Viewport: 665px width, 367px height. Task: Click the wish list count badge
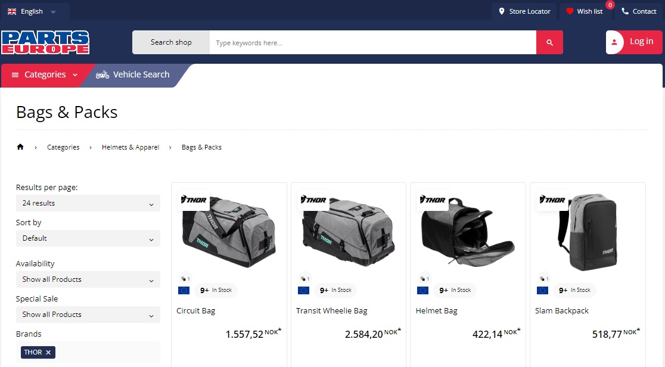click(610, 5)
